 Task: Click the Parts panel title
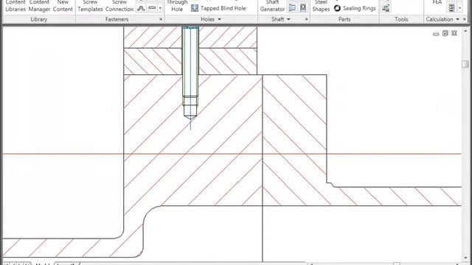344,19
